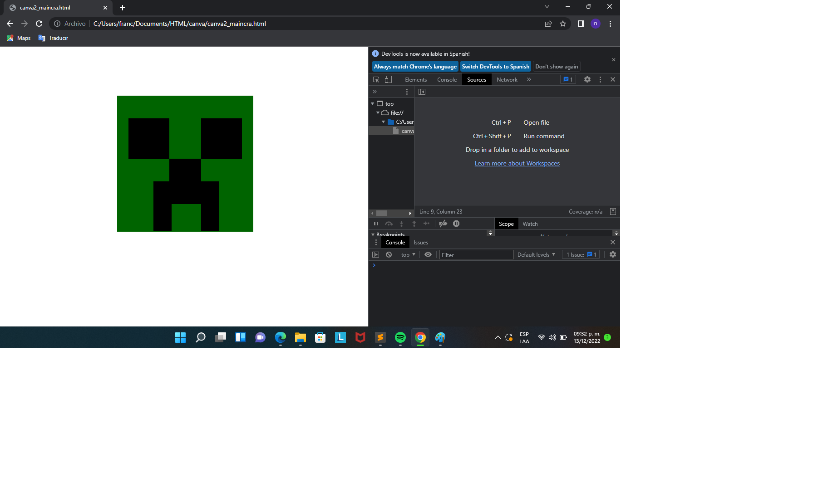Open the Network panel tab

click(507, 80)
